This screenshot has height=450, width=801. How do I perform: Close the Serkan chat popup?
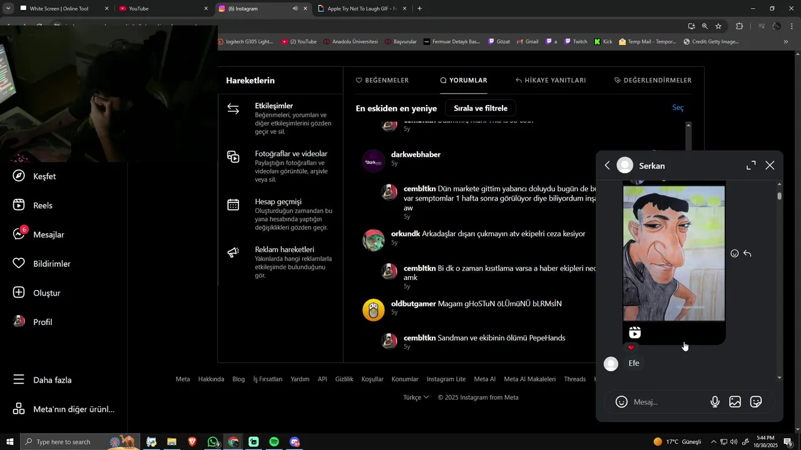click(x=770, y=166)
